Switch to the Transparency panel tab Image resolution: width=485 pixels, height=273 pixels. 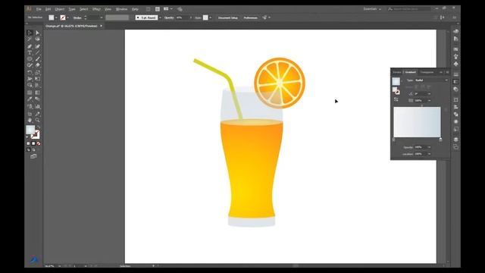(427, 72)
